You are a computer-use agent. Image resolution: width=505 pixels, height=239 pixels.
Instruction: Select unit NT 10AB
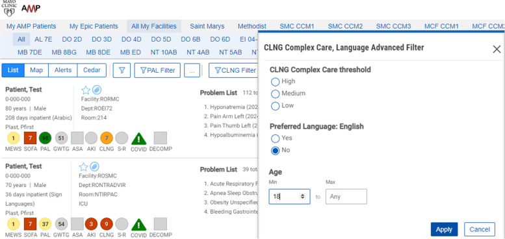point(164,52)
